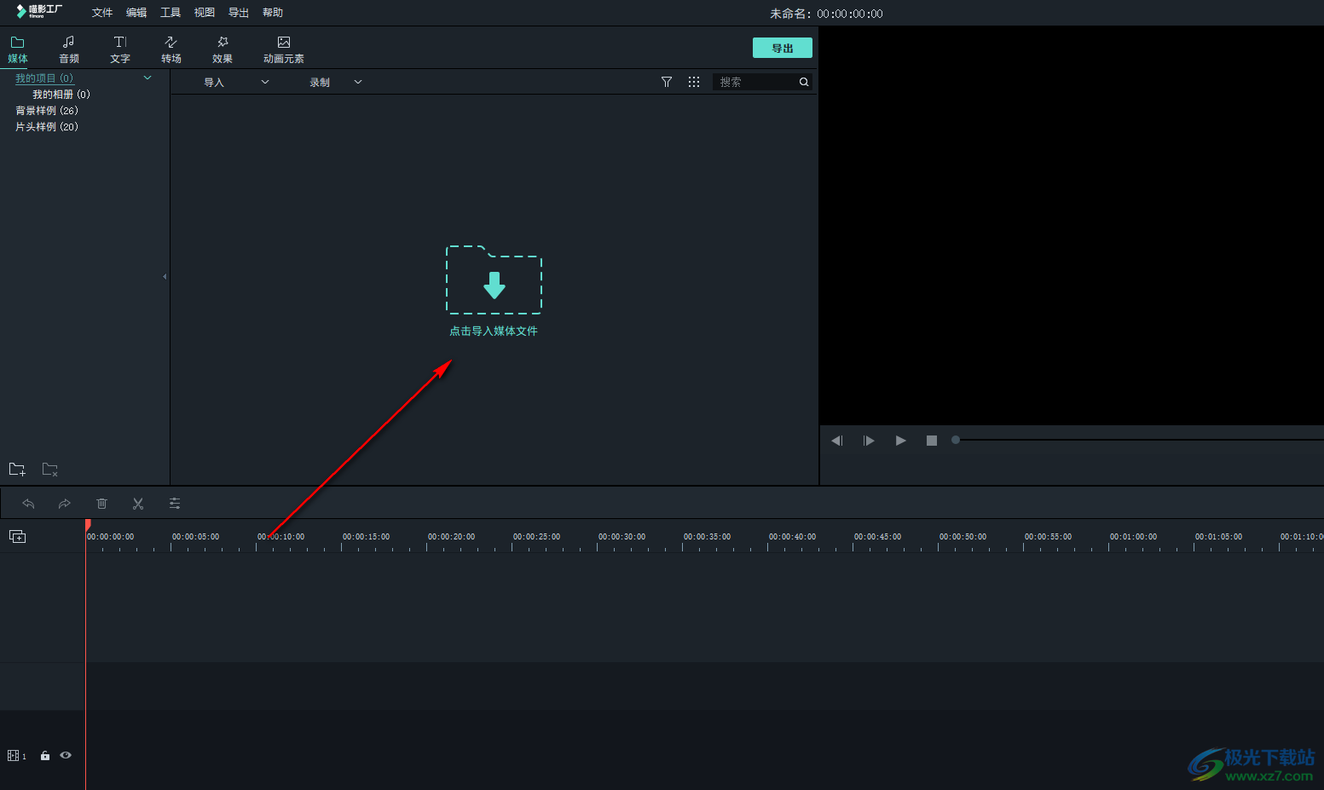Click timeline ruler at 00:01:00:00

pyautogui.click(x=1133, y=537)
